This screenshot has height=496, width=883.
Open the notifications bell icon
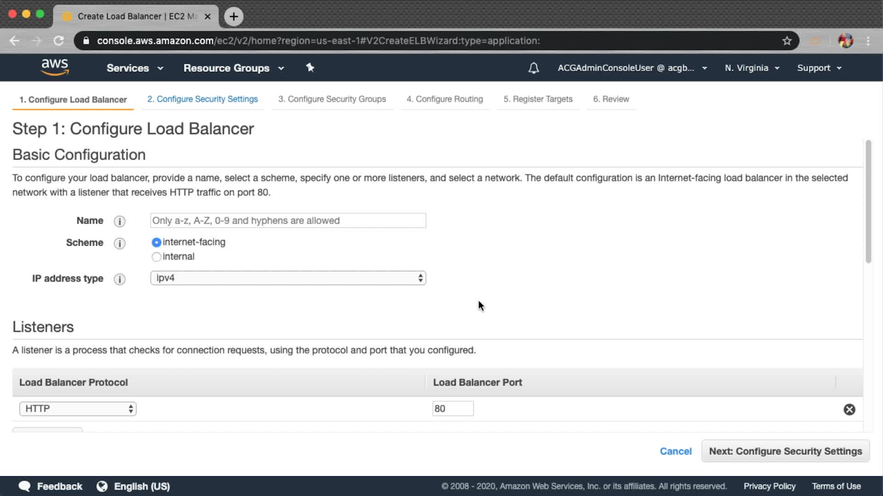click(x=533, y=68)
